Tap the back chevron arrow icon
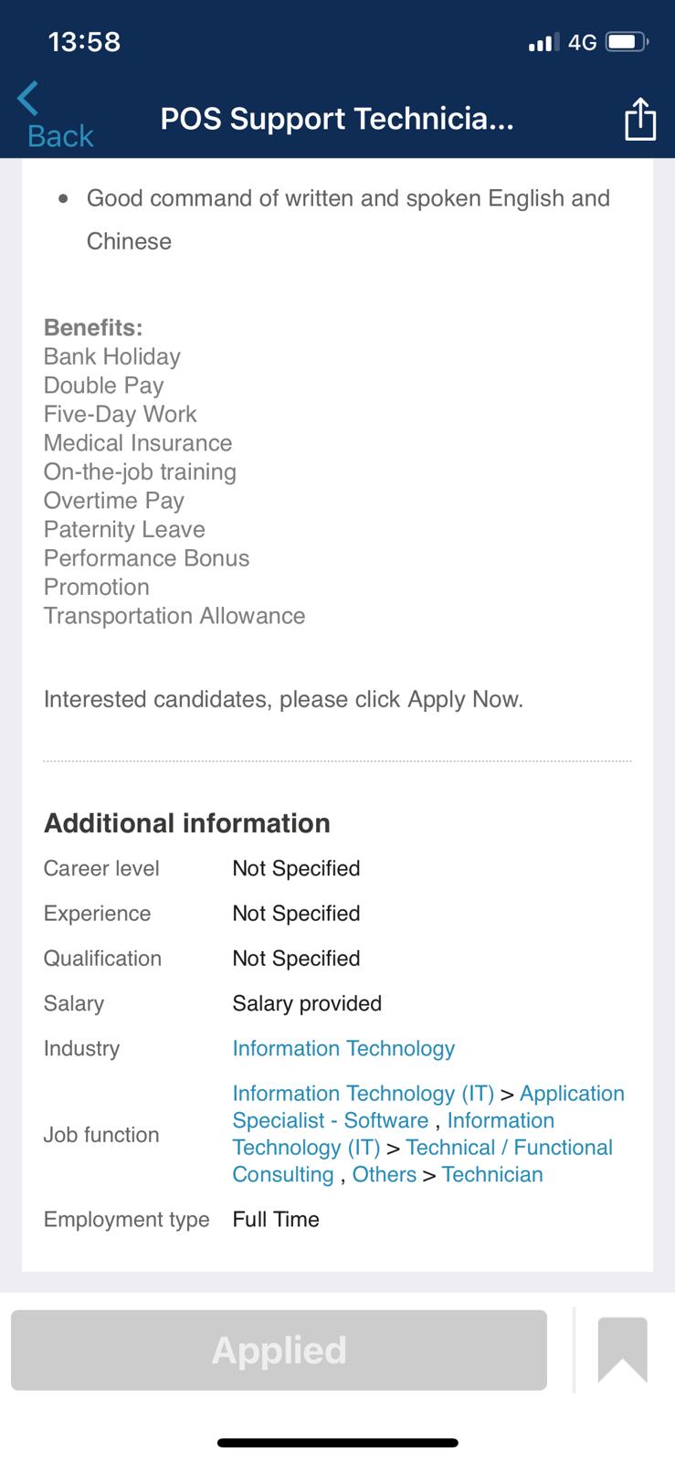The width and height of the screenshot is (675, 1462). coord(27,98)
